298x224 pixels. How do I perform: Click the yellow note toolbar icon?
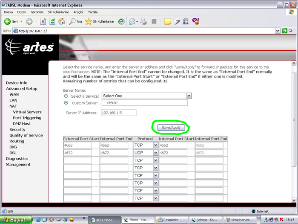click(167, 21)
